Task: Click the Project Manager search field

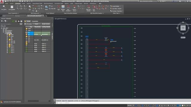Action: [x=10, y=24]
